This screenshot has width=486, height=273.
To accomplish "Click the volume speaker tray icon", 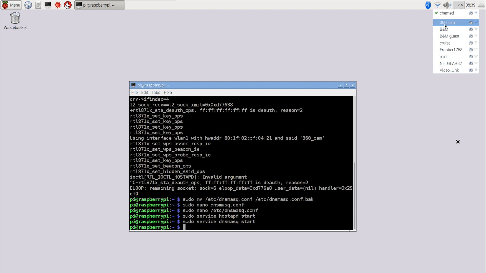I will pos(447,5).
